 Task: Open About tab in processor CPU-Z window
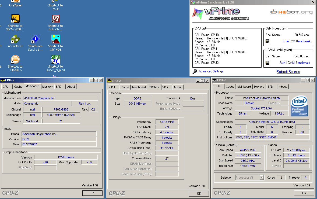(283, 87)
